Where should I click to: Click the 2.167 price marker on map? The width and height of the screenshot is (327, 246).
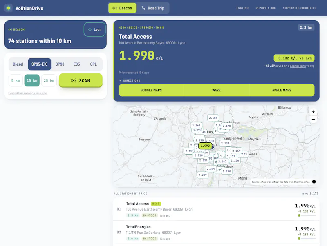click(x=222, y=162)
